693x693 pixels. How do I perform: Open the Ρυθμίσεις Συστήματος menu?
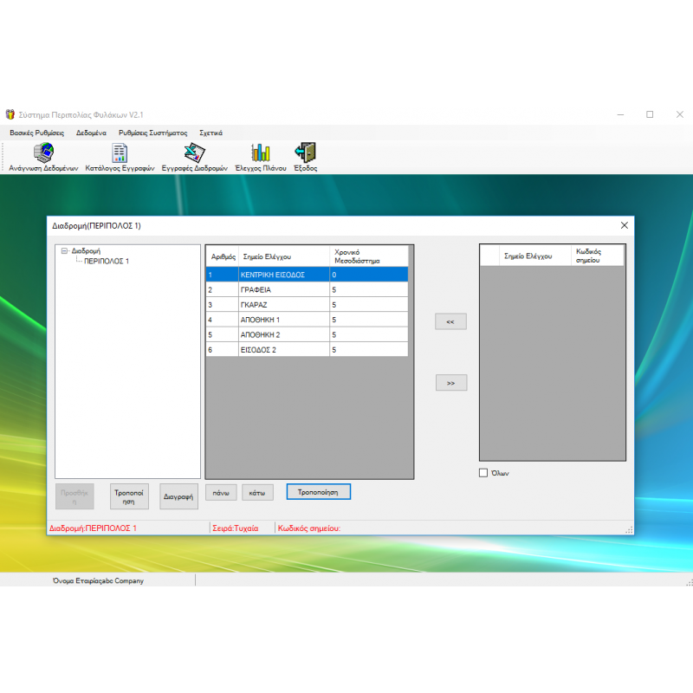[153, 133]
